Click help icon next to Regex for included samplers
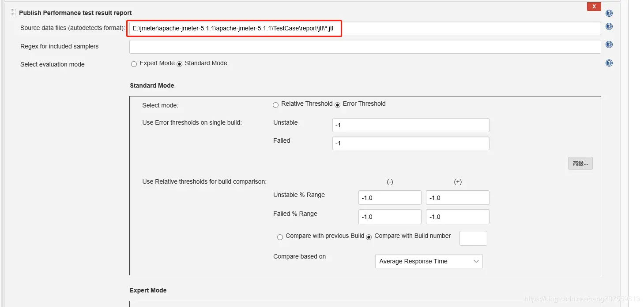This screenshot has height=307, width=644. coord(609,44)
